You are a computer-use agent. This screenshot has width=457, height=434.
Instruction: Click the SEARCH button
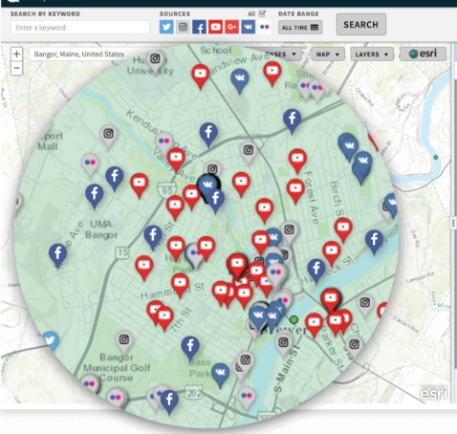coord(361,25)
